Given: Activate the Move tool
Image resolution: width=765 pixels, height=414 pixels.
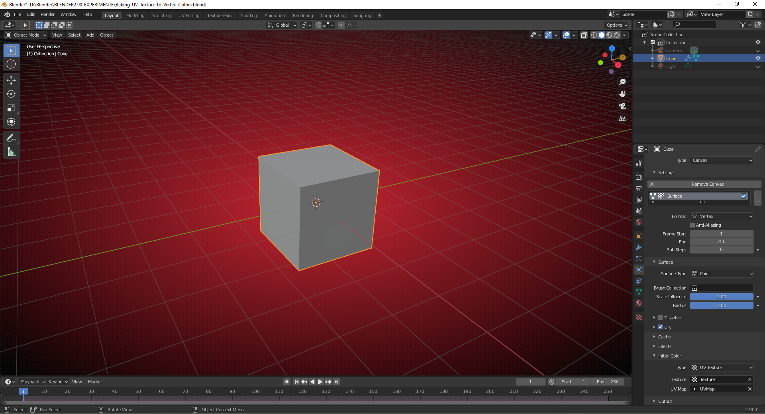Looking at the screenshot, I should 11,80.
